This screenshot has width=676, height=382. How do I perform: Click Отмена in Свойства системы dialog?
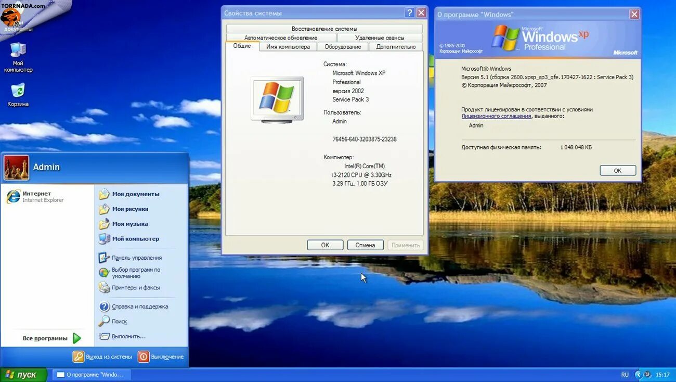[365, 245]
